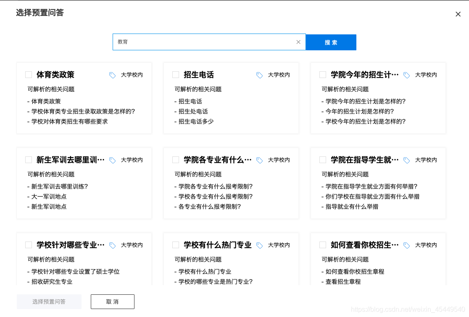The height and width of the screenshot is (317, 469).
Task: Click question 指导就业有什么举措
Action: [352, 207]
